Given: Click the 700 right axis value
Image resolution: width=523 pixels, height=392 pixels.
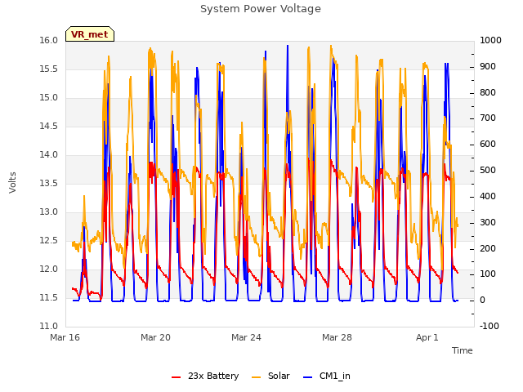Looking at the screenshot, I should pyautogui.click(x=488, y=118).
